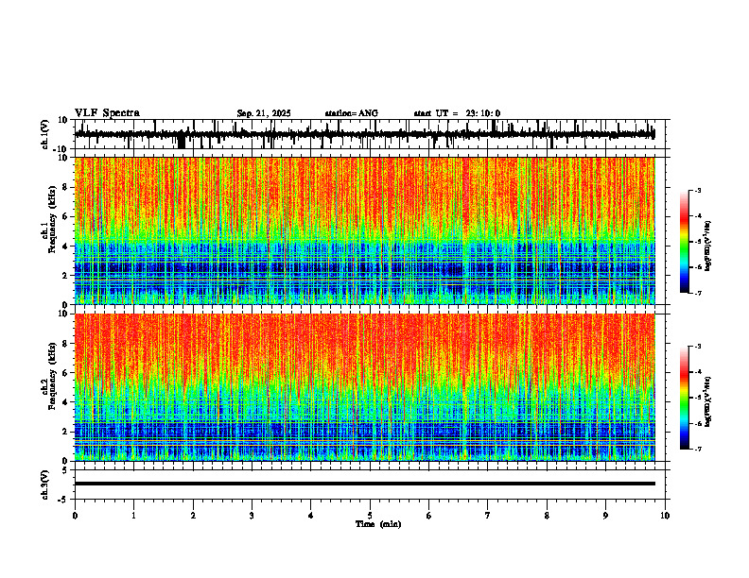Viewport: 749px width, 578px height.
Task: Click inside the ch.1 spectrogram panel
Action: [364, 230]
